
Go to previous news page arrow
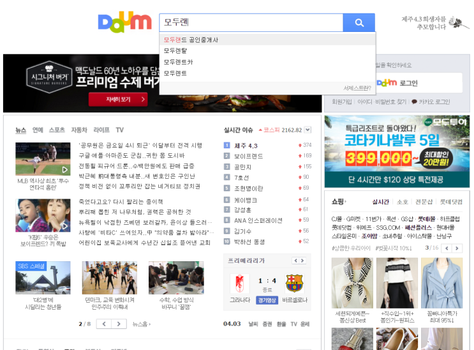coord(104,324)
